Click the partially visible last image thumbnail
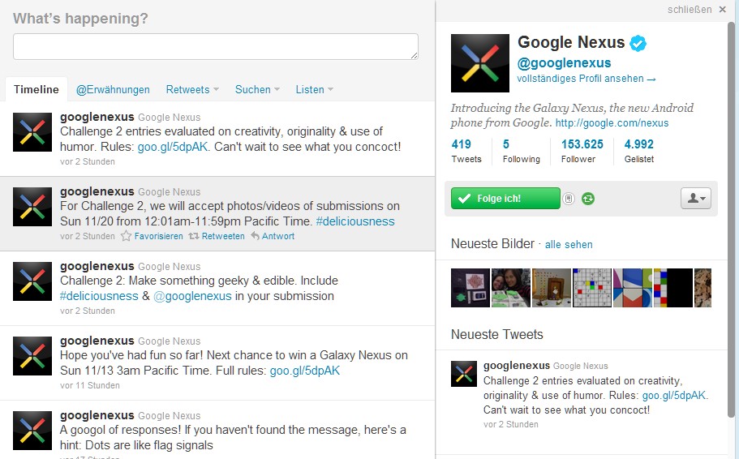 [702, 288]
